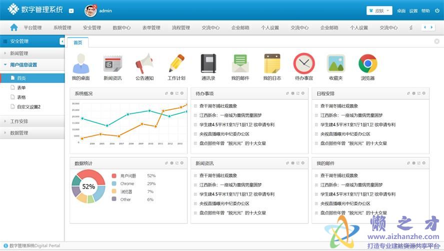Click the red 用户问题 legend swatch
This screenshot has height=251, width=444.
(114, 176)
